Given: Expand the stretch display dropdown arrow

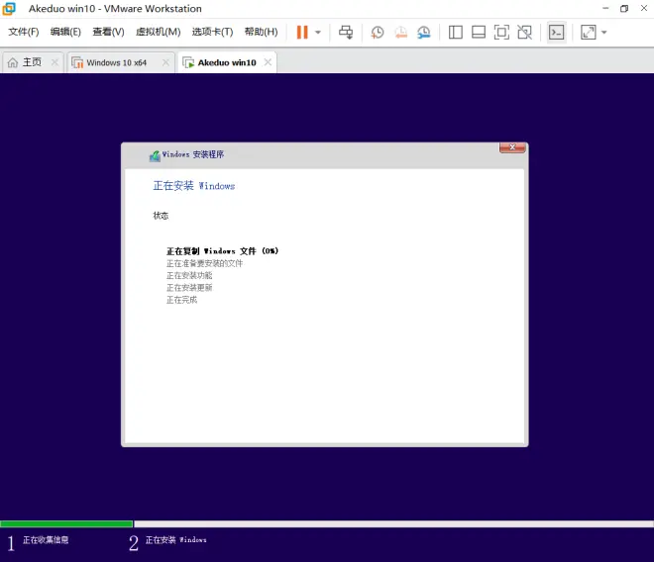Looking at the screenshot, I should coord(603,32).
